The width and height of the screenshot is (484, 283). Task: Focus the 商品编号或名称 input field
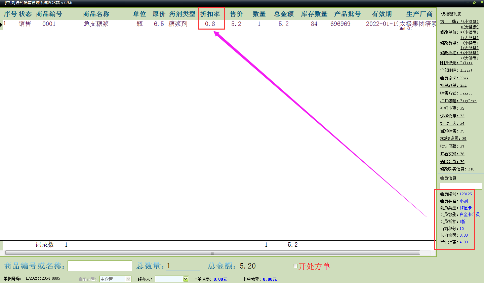(x=100, y=266)
